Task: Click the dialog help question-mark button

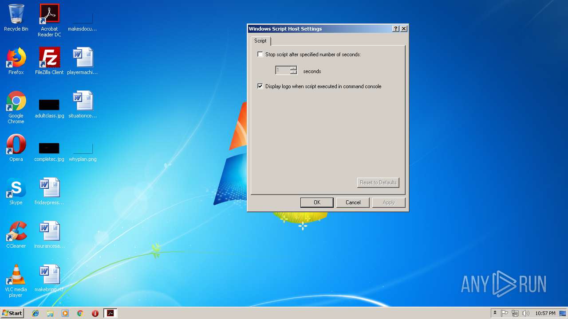Action: click(396, 29)
